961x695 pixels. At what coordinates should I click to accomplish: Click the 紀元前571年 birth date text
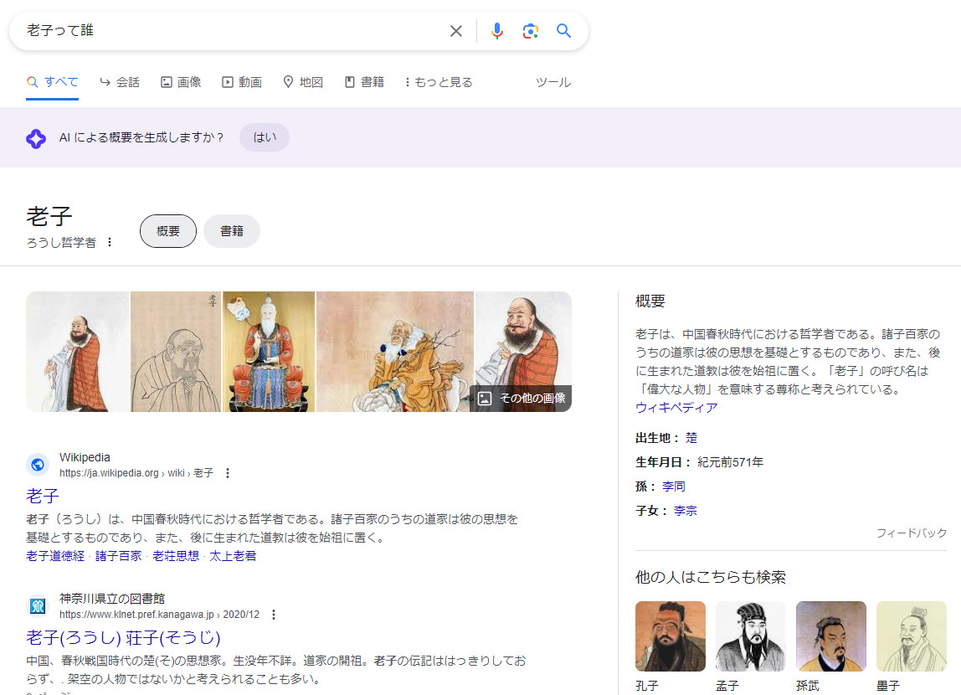tap(731, 462)
